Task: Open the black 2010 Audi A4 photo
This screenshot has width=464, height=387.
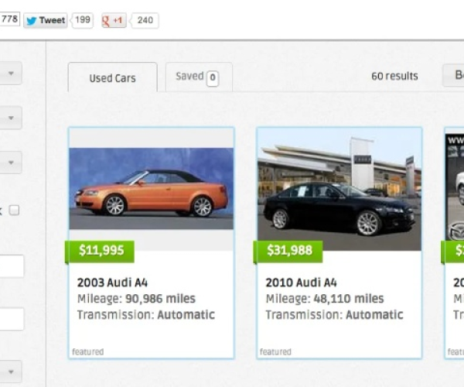Action: (339, 190)
